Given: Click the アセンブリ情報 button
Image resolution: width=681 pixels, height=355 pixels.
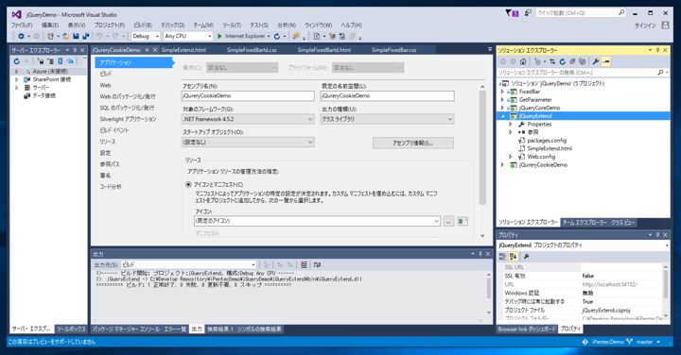Looking at the screenshot, I should [x=413, y=144].
